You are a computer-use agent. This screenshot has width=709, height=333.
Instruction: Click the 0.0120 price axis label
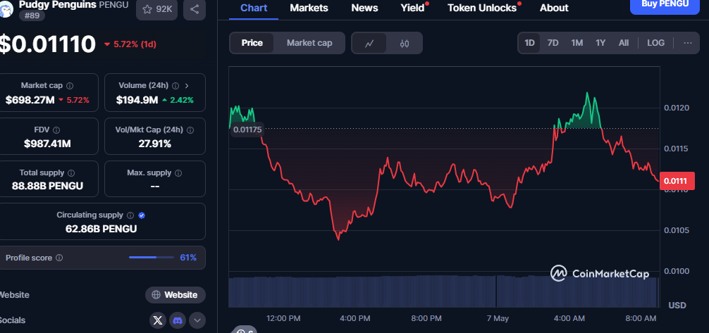[x=677, y=108]
